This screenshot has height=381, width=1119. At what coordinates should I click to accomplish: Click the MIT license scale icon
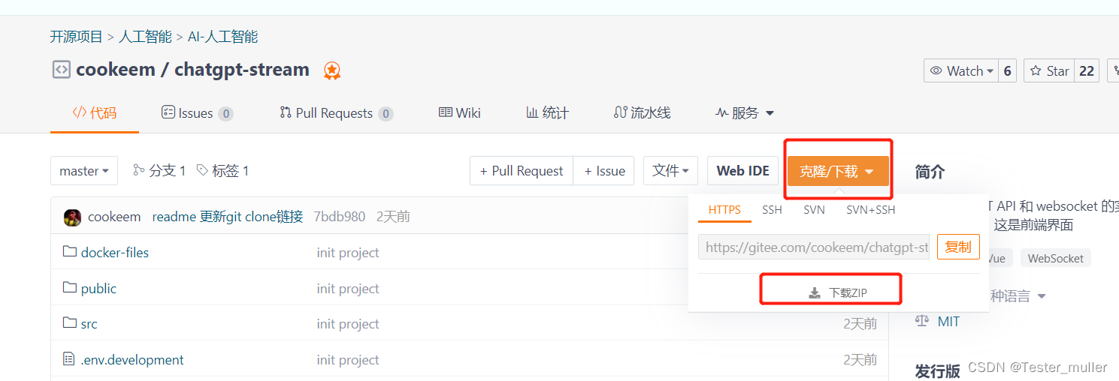pyautogui.click(x=922, y=321)
